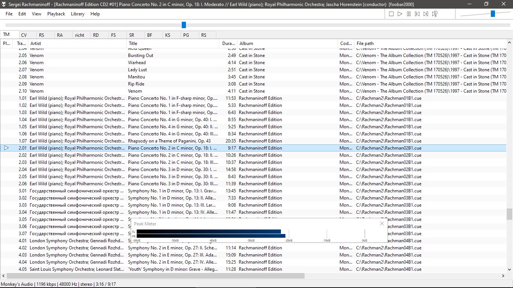Close the Peak Meter popup

click(x=382, y=223)
